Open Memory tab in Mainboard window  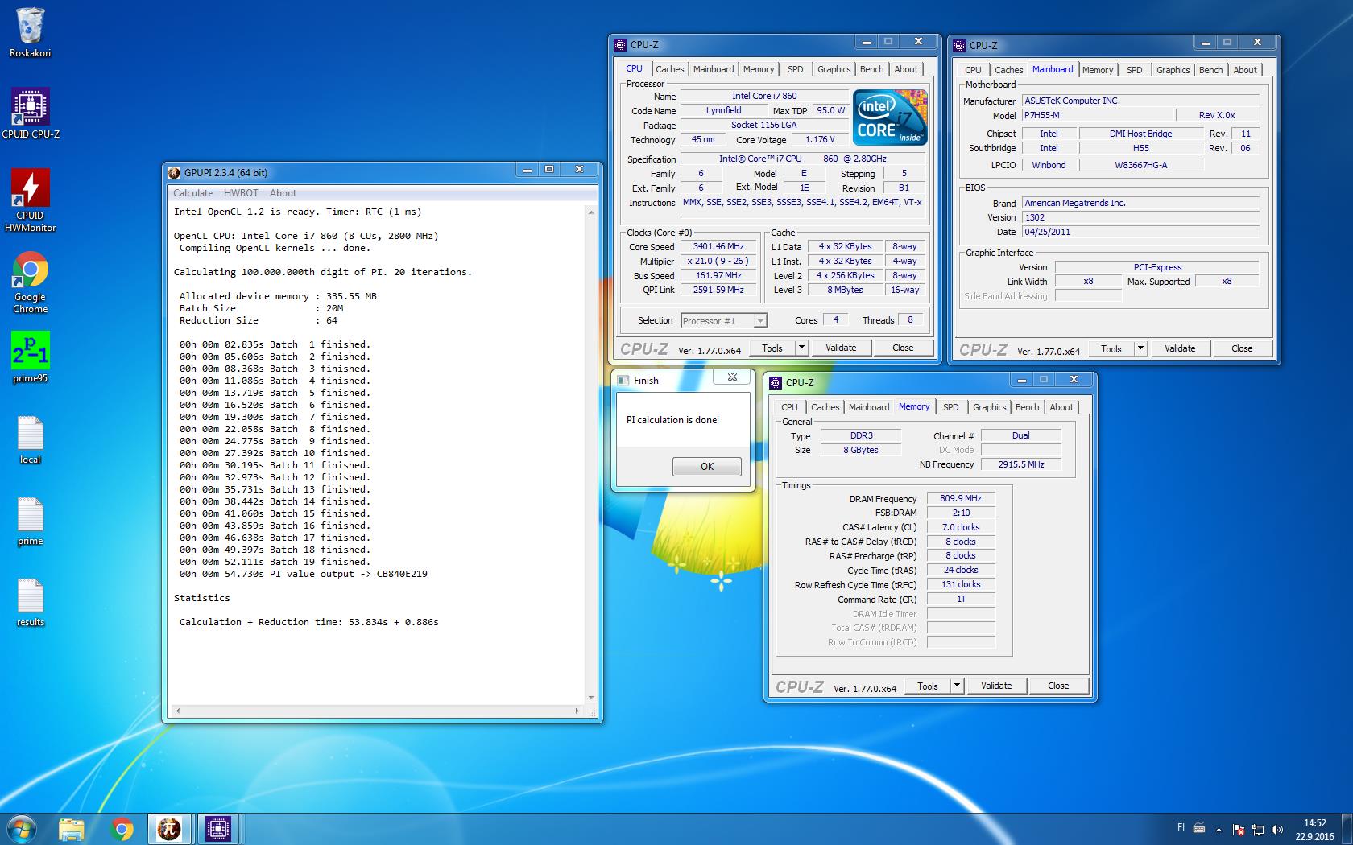(1097, 70)
